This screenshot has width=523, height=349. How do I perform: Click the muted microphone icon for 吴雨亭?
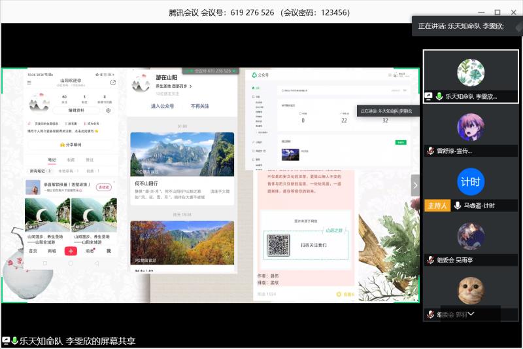[430, 260]
